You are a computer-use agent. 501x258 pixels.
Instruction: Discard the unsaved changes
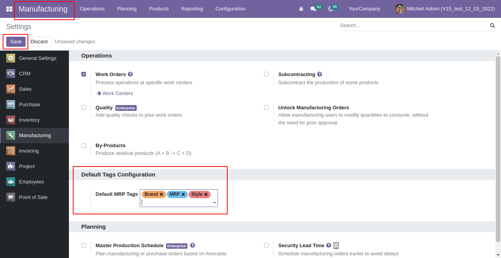point(39,42)
